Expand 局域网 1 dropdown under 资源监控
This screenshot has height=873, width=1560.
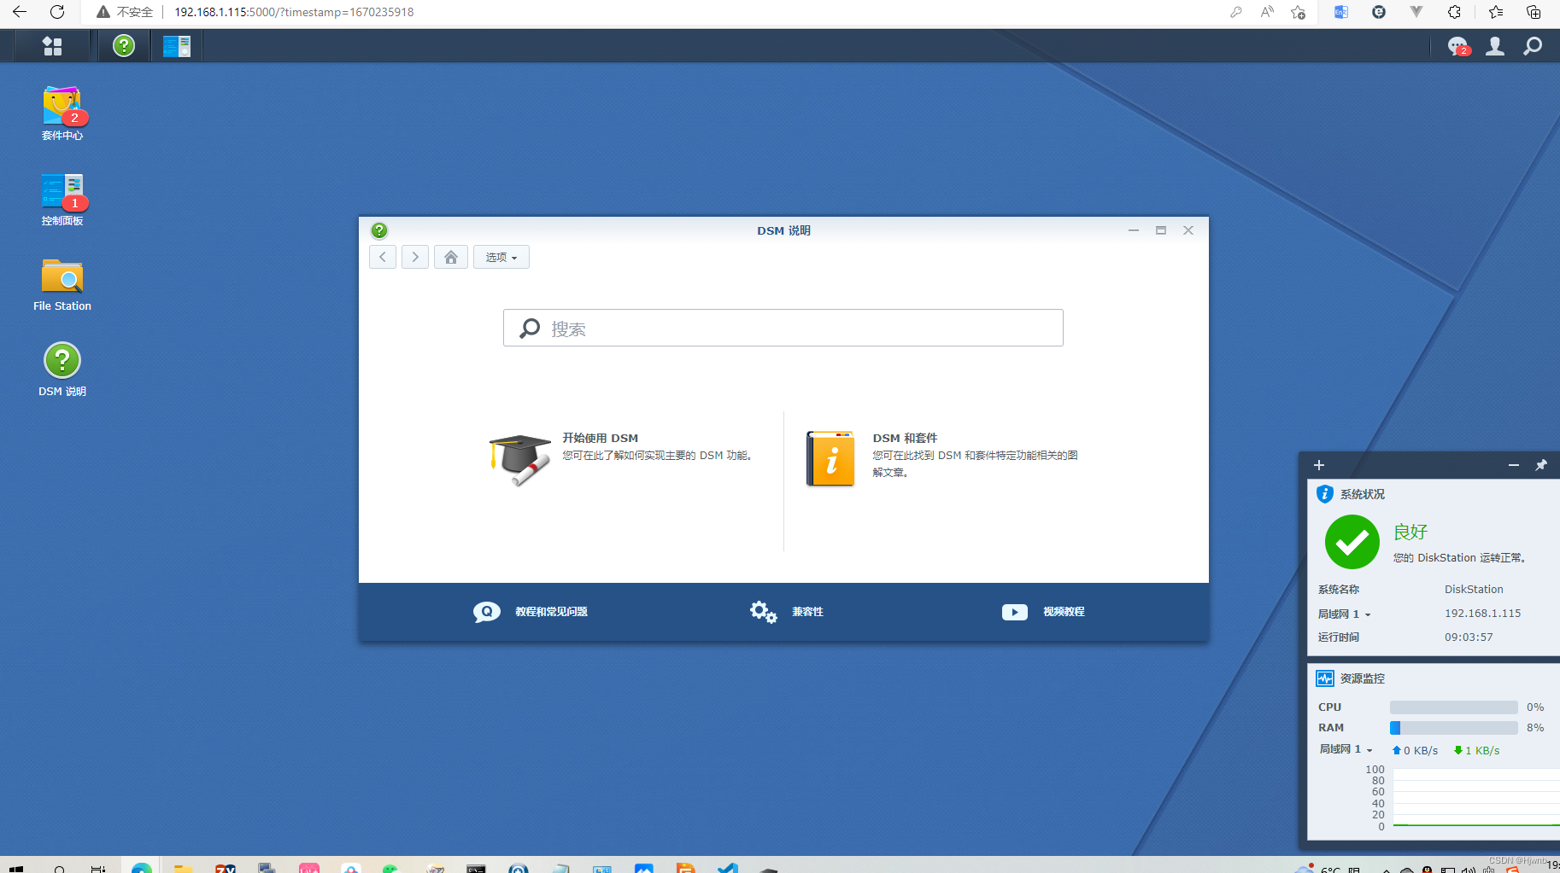pyautogui.click(x=1346, y=749)
